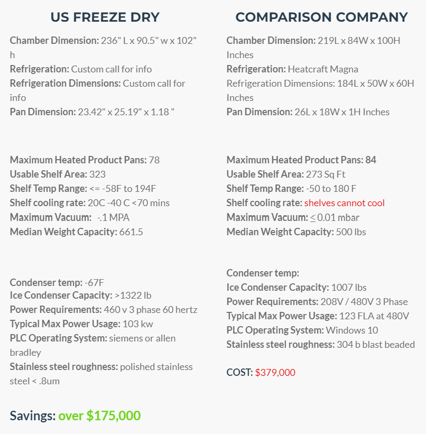Click the COMPARISON COMPANY heading
Image resolution: width=426 pixels, height=434 pixels.
321,17
